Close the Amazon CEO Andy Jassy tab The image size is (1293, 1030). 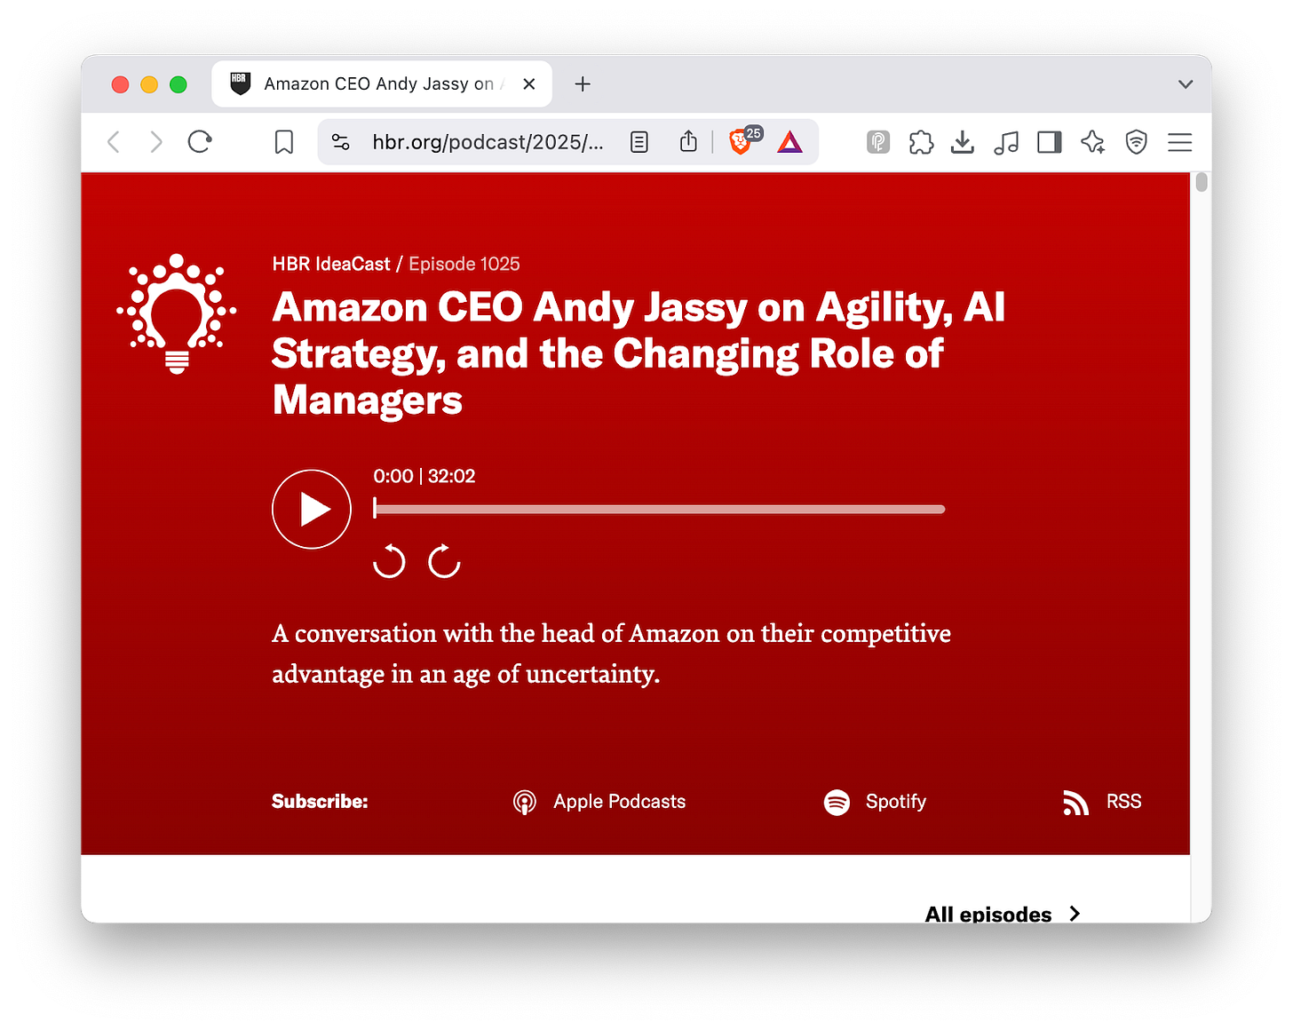529,83
